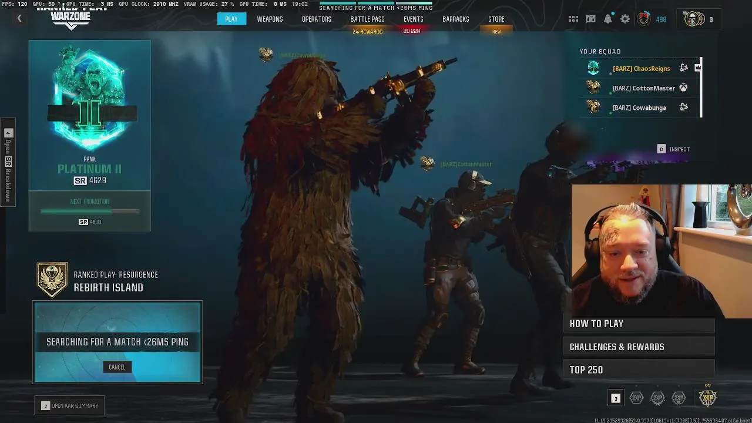Open Challenges & Rewards

point(639,347)
